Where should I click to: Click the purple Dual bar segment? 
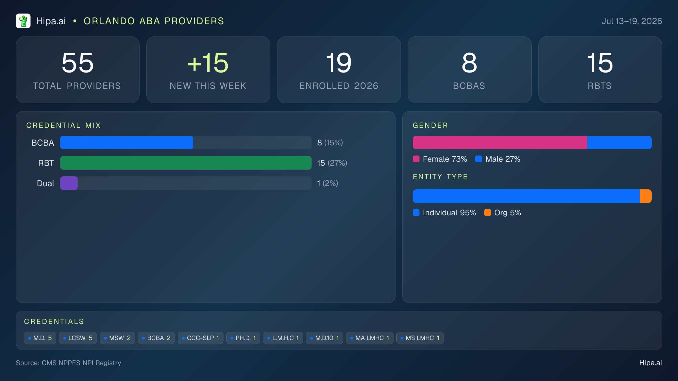(69, 183)
